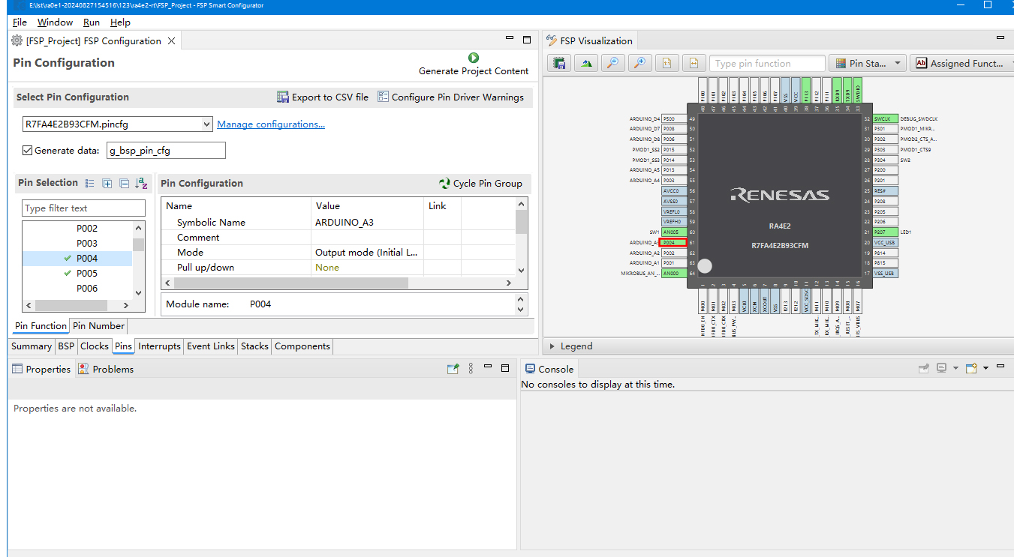This screenshot has height=557, width=1014.
Task: Maximize the Properties panel
Action: pos(505,368)
